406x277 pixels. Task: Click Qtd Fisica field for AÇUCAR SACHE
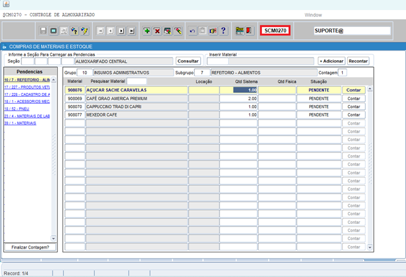tap(277, 90)
